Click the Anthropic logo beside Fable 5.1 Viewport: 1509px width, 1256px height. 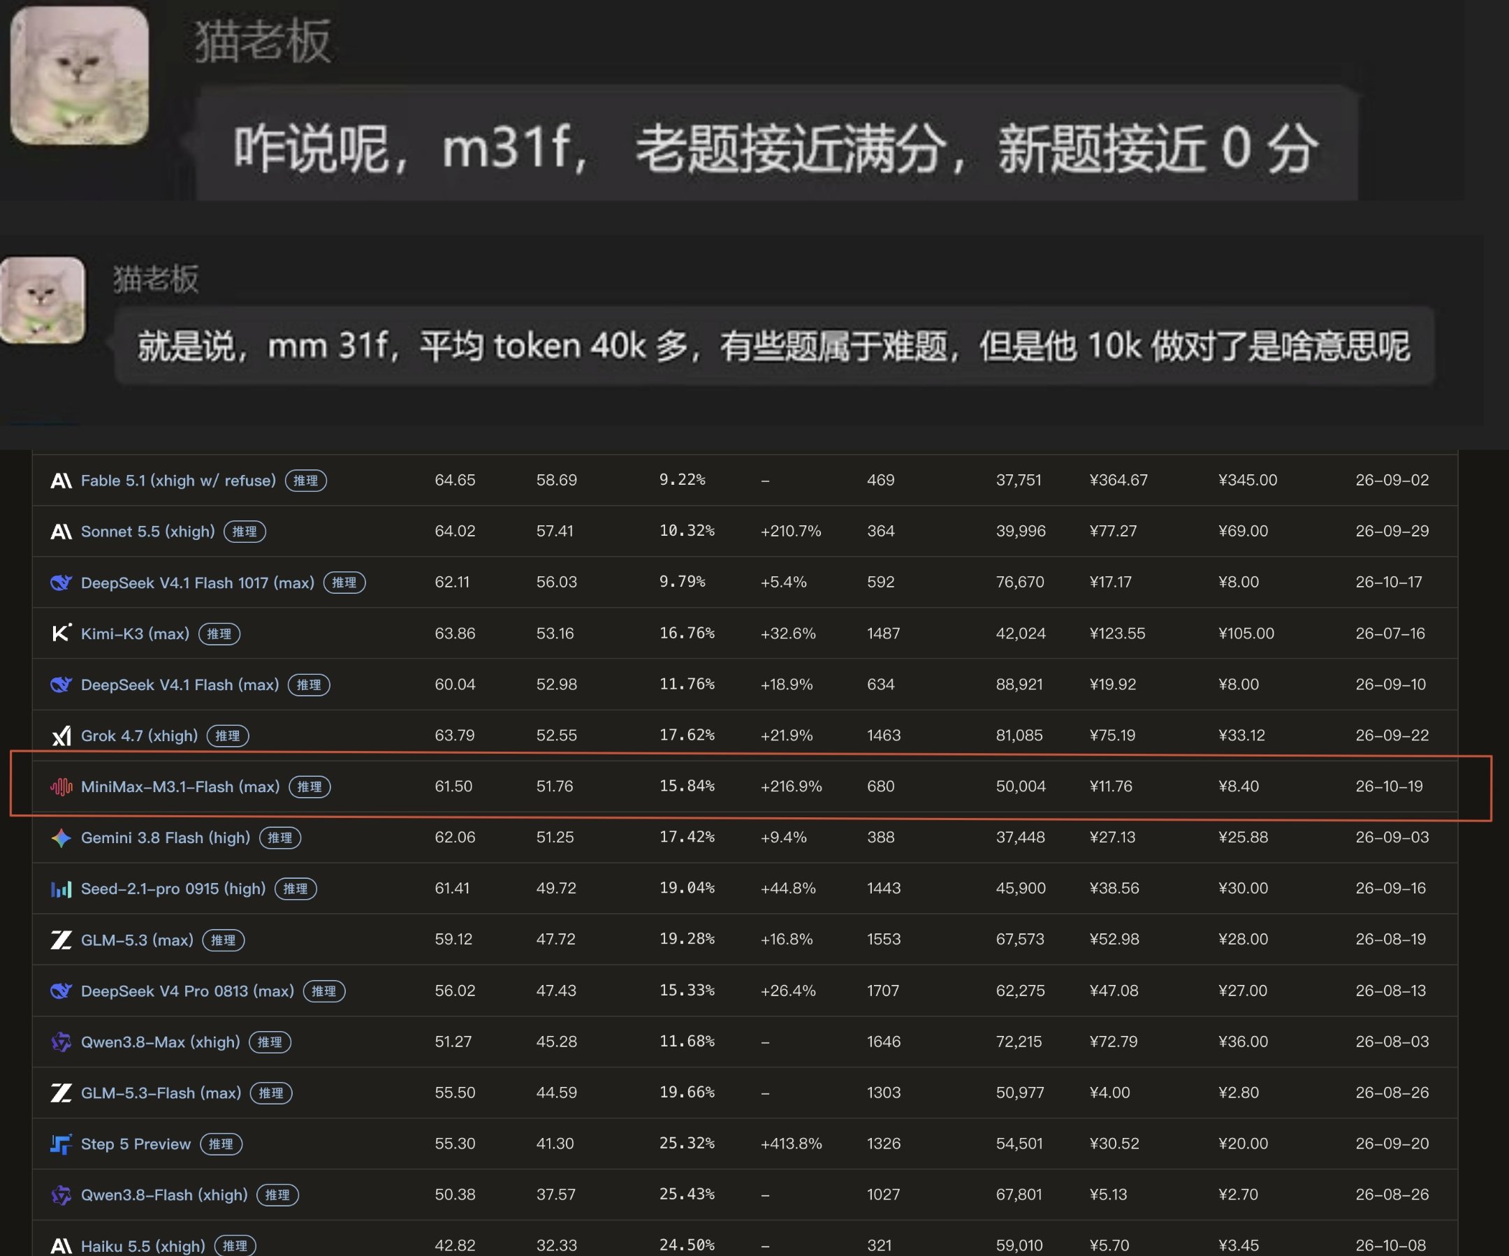click(x=61, y=481)
